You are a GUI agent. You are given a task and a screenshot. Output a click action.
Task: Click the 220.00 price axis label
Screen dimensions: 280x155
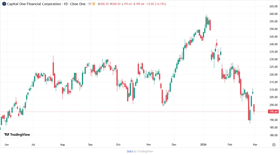click(273, 74)
